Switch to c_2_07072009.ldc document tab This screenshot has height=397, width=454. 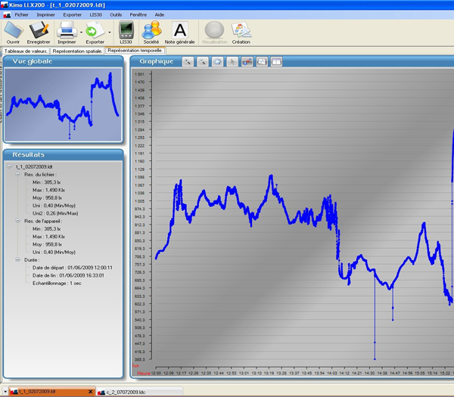(x=139, y=392)
